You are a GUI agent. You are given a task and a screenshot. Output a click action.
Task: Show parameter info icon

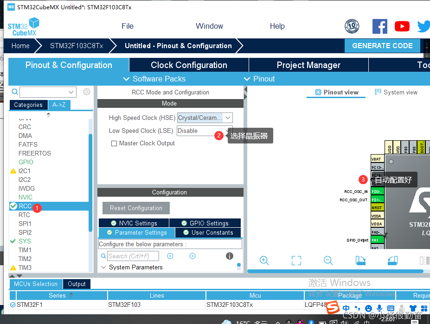tap(230, 256)
